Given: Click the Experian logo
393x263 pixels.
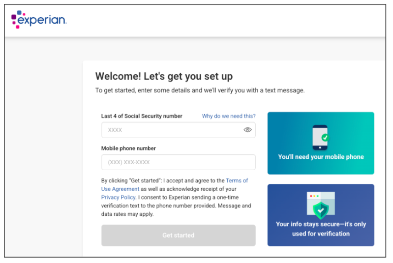Looking at the screenshot, I should click(x=39, y=19).
